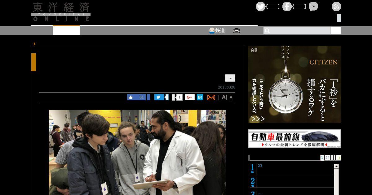
Task: Tweet the article using the blue Twitter button
Action: (x=159, y=97)
